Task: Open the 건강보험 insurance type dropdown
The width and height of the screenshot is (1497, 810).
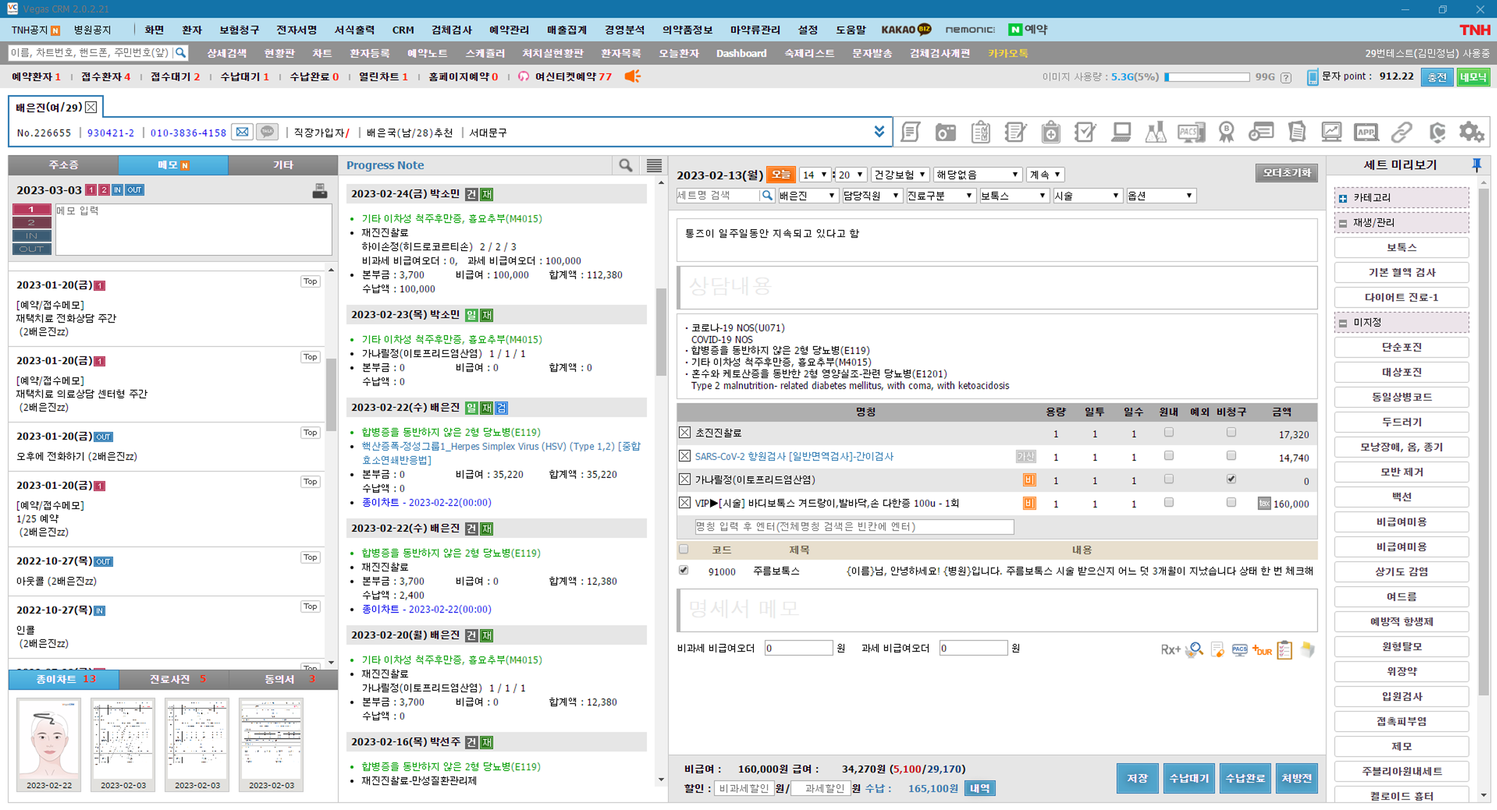Action: tap(899, 175)
